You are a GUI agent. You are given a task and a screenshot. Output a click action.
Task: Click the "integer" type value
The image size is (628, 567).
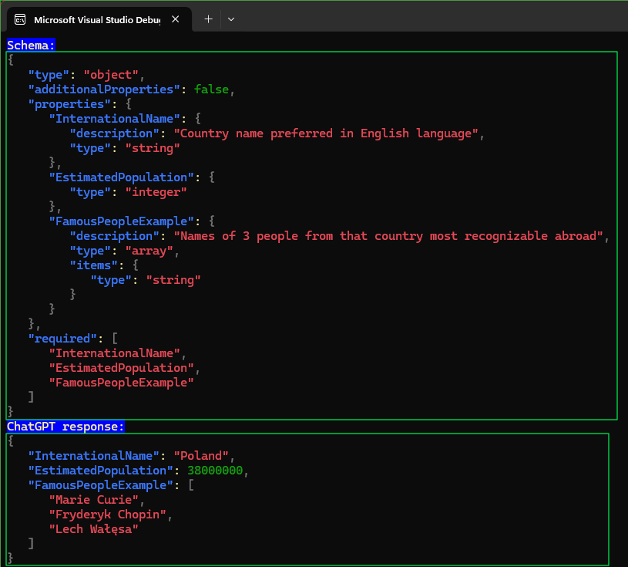click(156, 192)
